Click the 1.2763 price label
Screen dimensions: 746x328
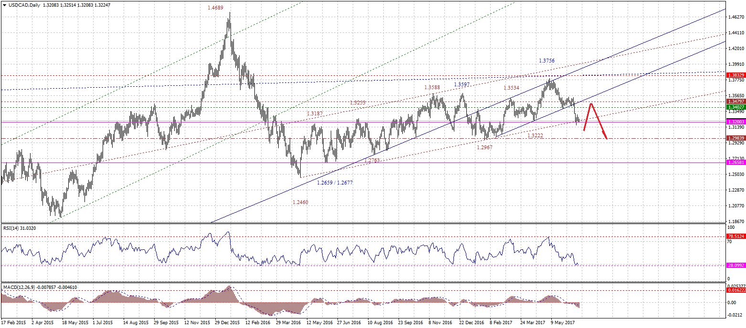(x=372, y=161)
